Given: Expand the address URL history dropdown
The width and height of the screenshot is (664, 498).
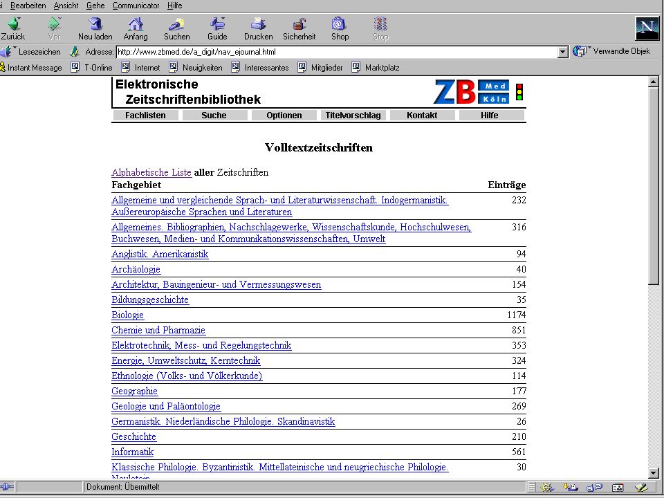Looking at the screenshot, I should coord(562,52).
